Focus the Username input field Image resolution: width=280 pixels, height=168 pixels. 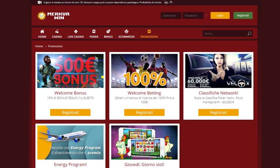click(171, 15)
